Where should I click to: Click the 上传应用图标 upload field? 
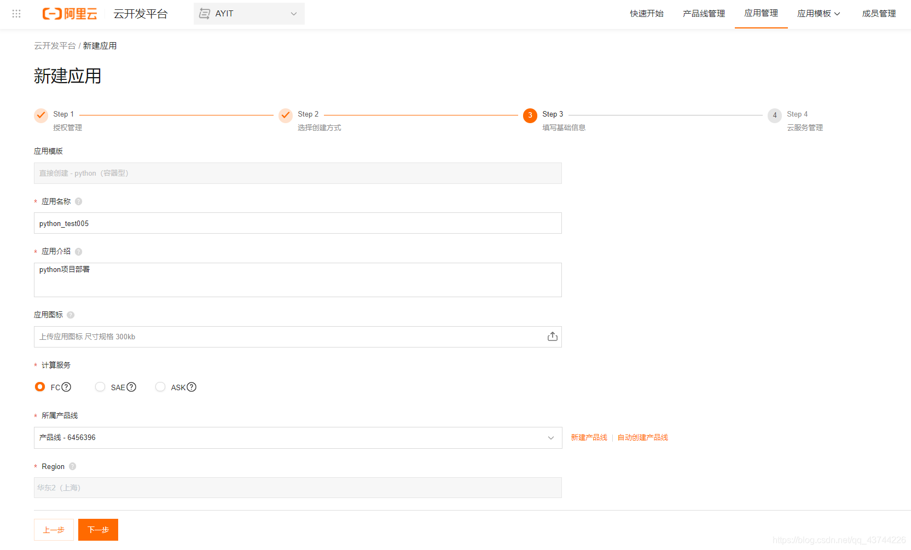[x=298, y=337]
